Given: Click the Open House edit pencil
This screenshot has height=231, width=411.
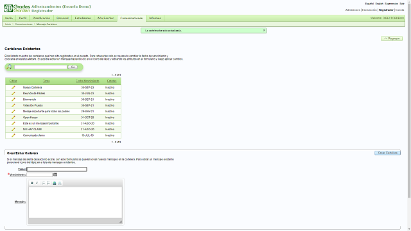Looking at the screenshot, I should [13, 117].
